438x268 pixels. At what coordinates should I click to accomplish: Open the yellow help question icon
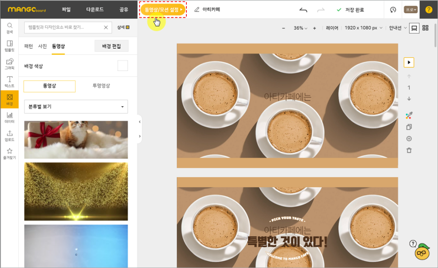pos(428,10)
